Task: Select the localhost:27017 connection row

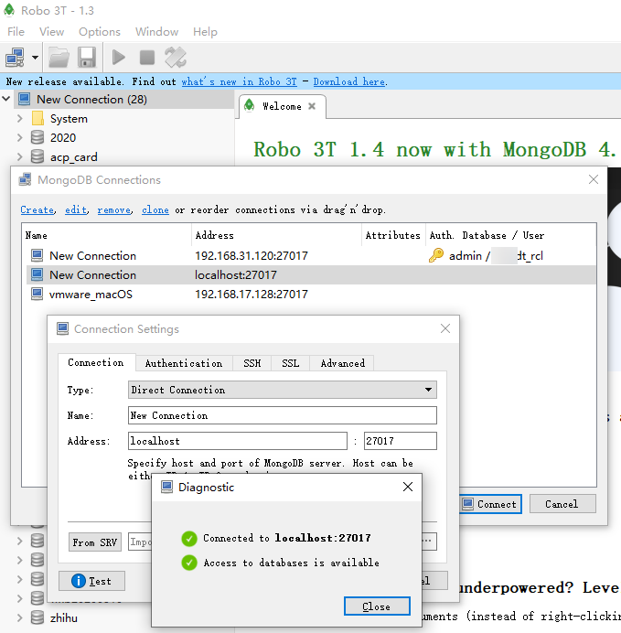Action: [x=310, y=275]
